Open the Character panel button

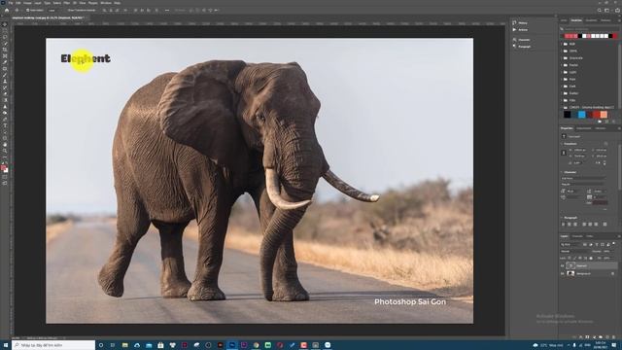521,40
